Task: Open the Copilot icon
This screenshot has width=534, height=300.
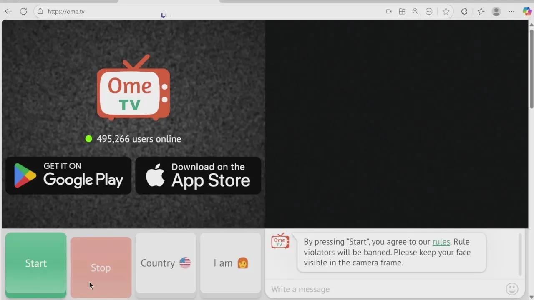Action: (527, 12)
